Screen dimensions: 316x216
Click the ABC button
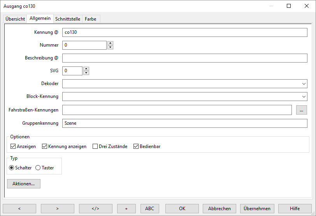point(149,209)
